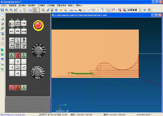Click small arrow beside the flag icon
This screenshot has width=163, height=116.
pos(116,10)
